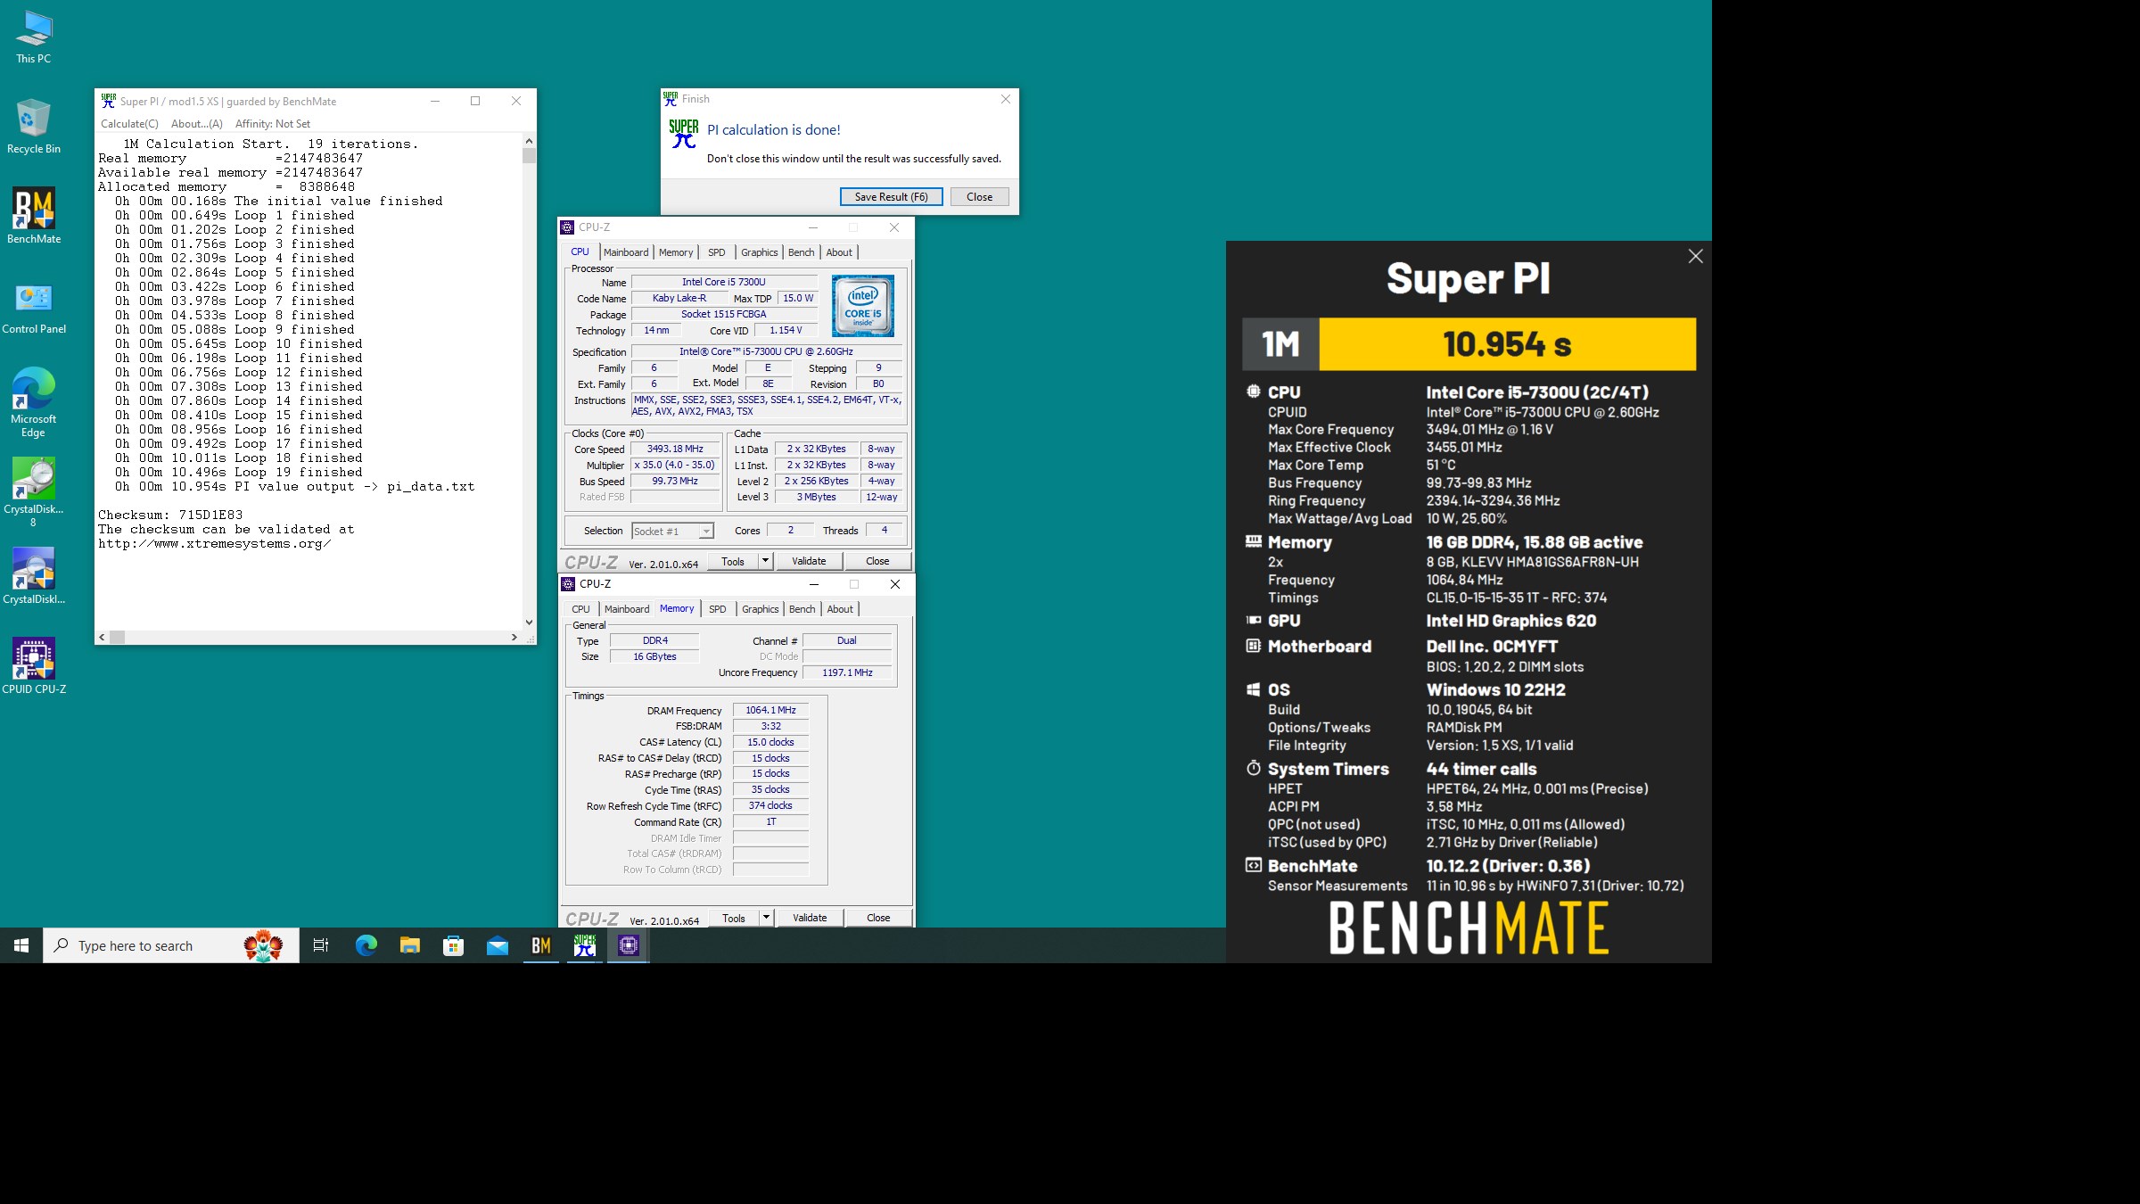Click Super PI title bar icon
Screen dimensions: 2140x1204
point(109,101)
